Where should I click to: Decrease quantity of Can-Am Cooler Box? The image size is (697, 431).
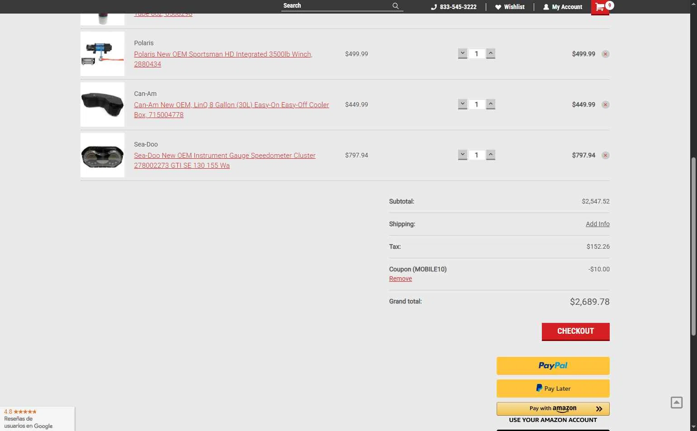(462, 104)
